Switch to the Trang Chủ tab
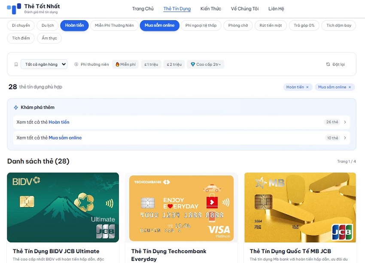Image resolution: width=365 pixels, height=263 pixels. pyautogui.click(x=143, y=8)
